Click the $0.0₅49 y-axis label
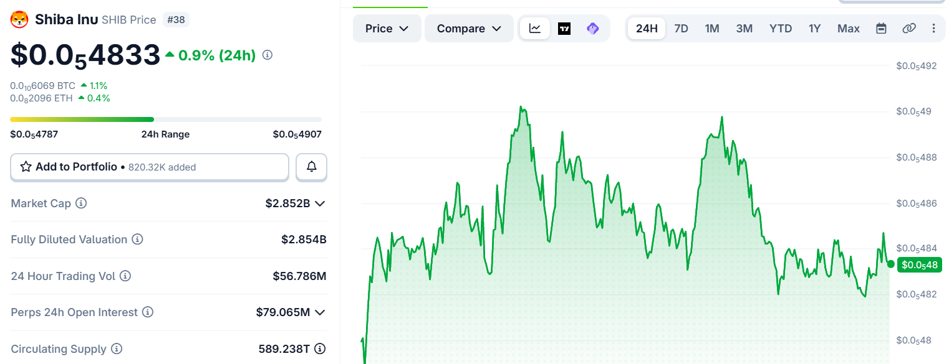 [x=913, y=111]
